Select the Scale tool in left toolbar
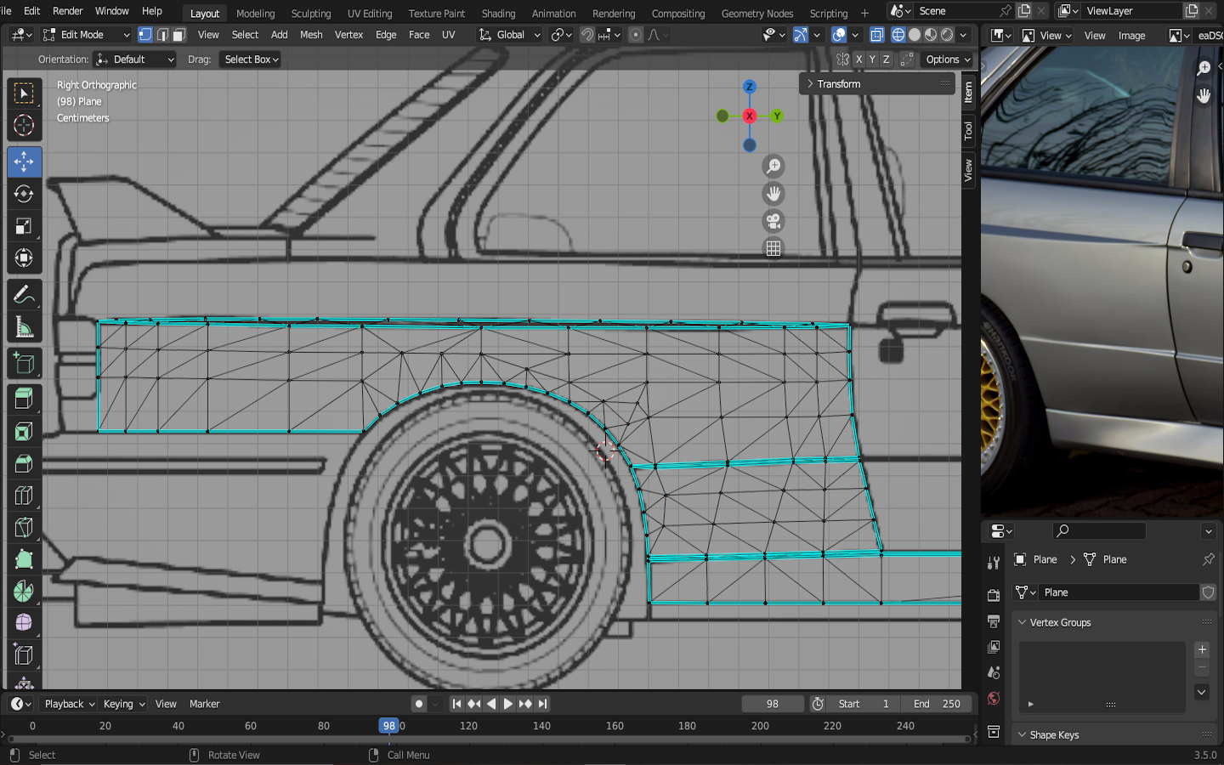 (x=24, y=226)
